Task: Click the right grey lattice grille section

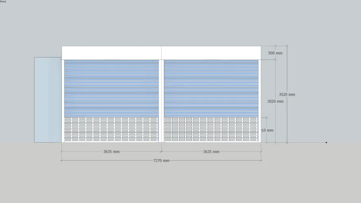Action: click(x=211, y=129)
